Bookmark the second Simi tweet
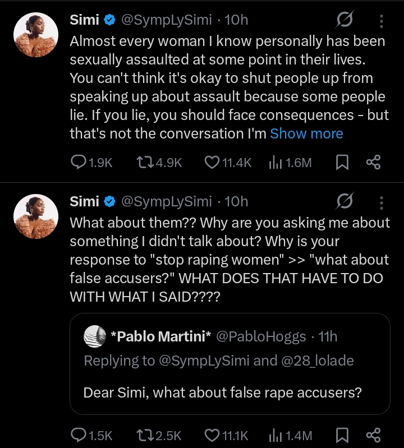 tap(342, 435)
